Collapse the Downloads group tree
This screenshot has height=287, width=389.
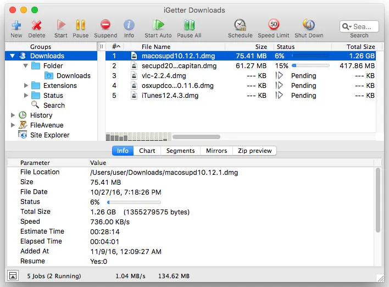tap(13, 56)
